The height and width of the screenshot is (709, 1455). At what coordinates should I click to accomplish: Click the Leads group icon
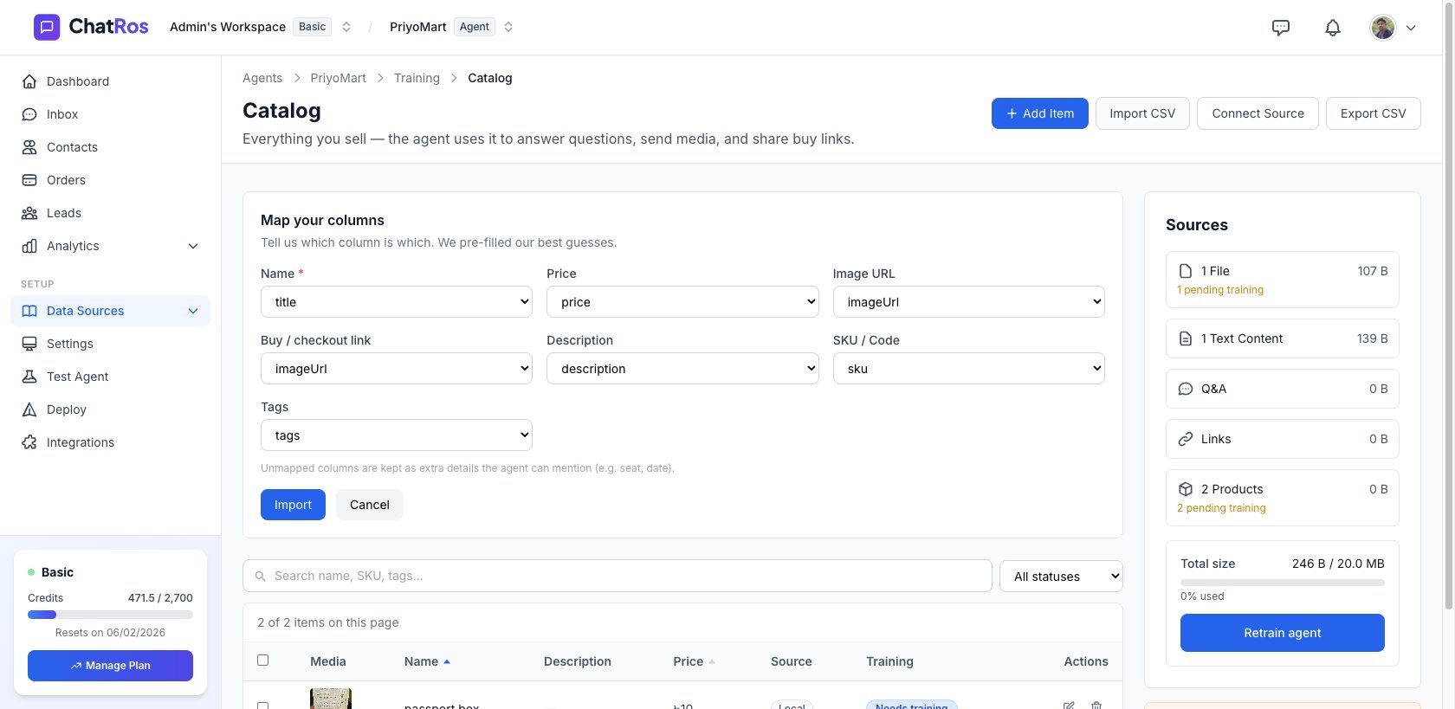point(29,213)
